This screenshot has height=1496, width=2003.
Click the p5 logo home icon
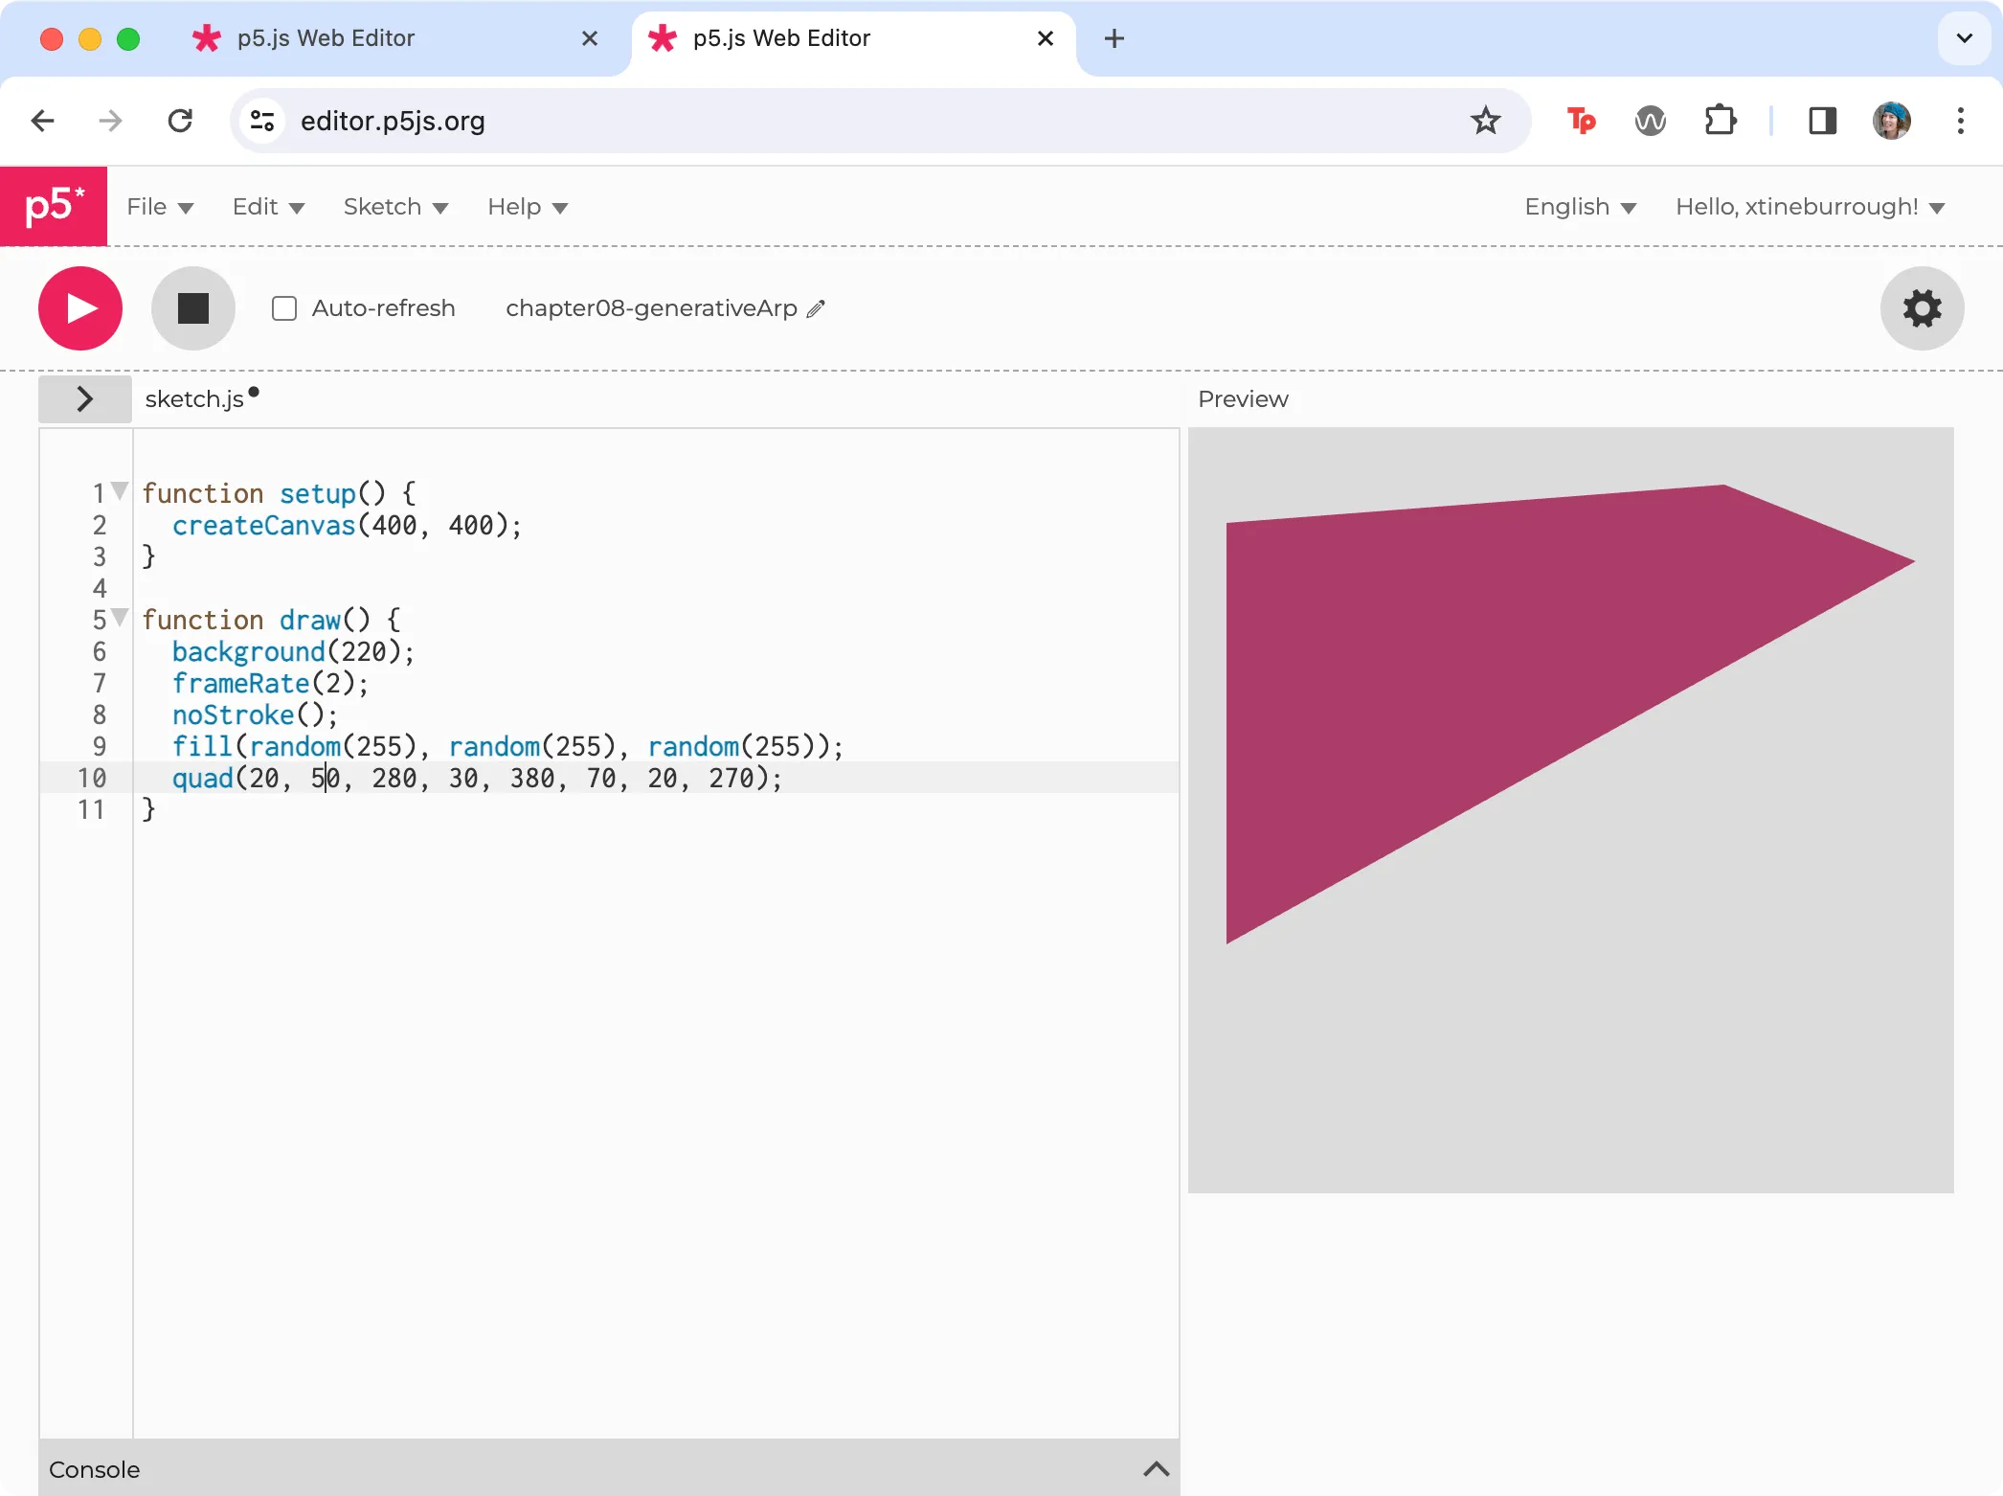point(54,206)
